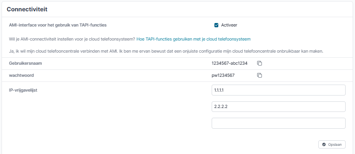Screen dimensions: 355x154
Task: Select the password text pw1234567
Action: tap(223, 76)
